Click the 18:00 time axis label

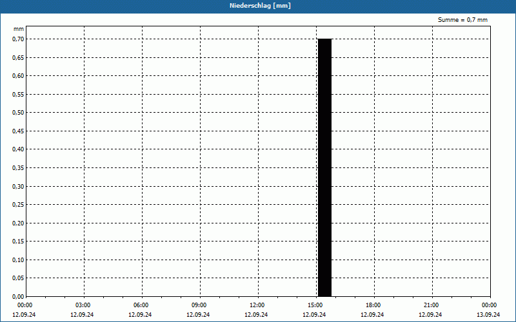[x=373, y=305]
